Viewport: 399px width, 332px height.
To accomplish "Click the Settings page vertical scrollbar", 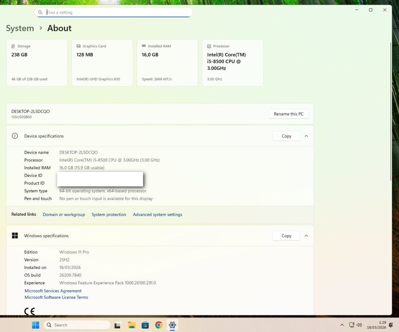I will (391, 112).
